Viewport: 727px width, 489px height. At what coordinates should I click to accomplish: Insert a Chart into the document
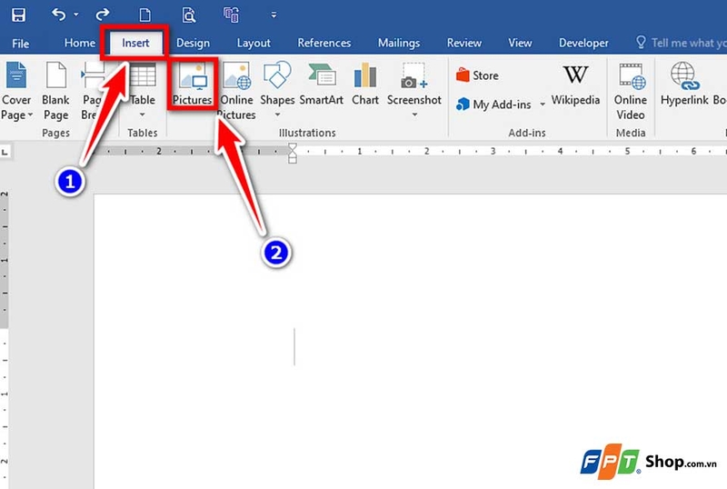pos(365,85)
